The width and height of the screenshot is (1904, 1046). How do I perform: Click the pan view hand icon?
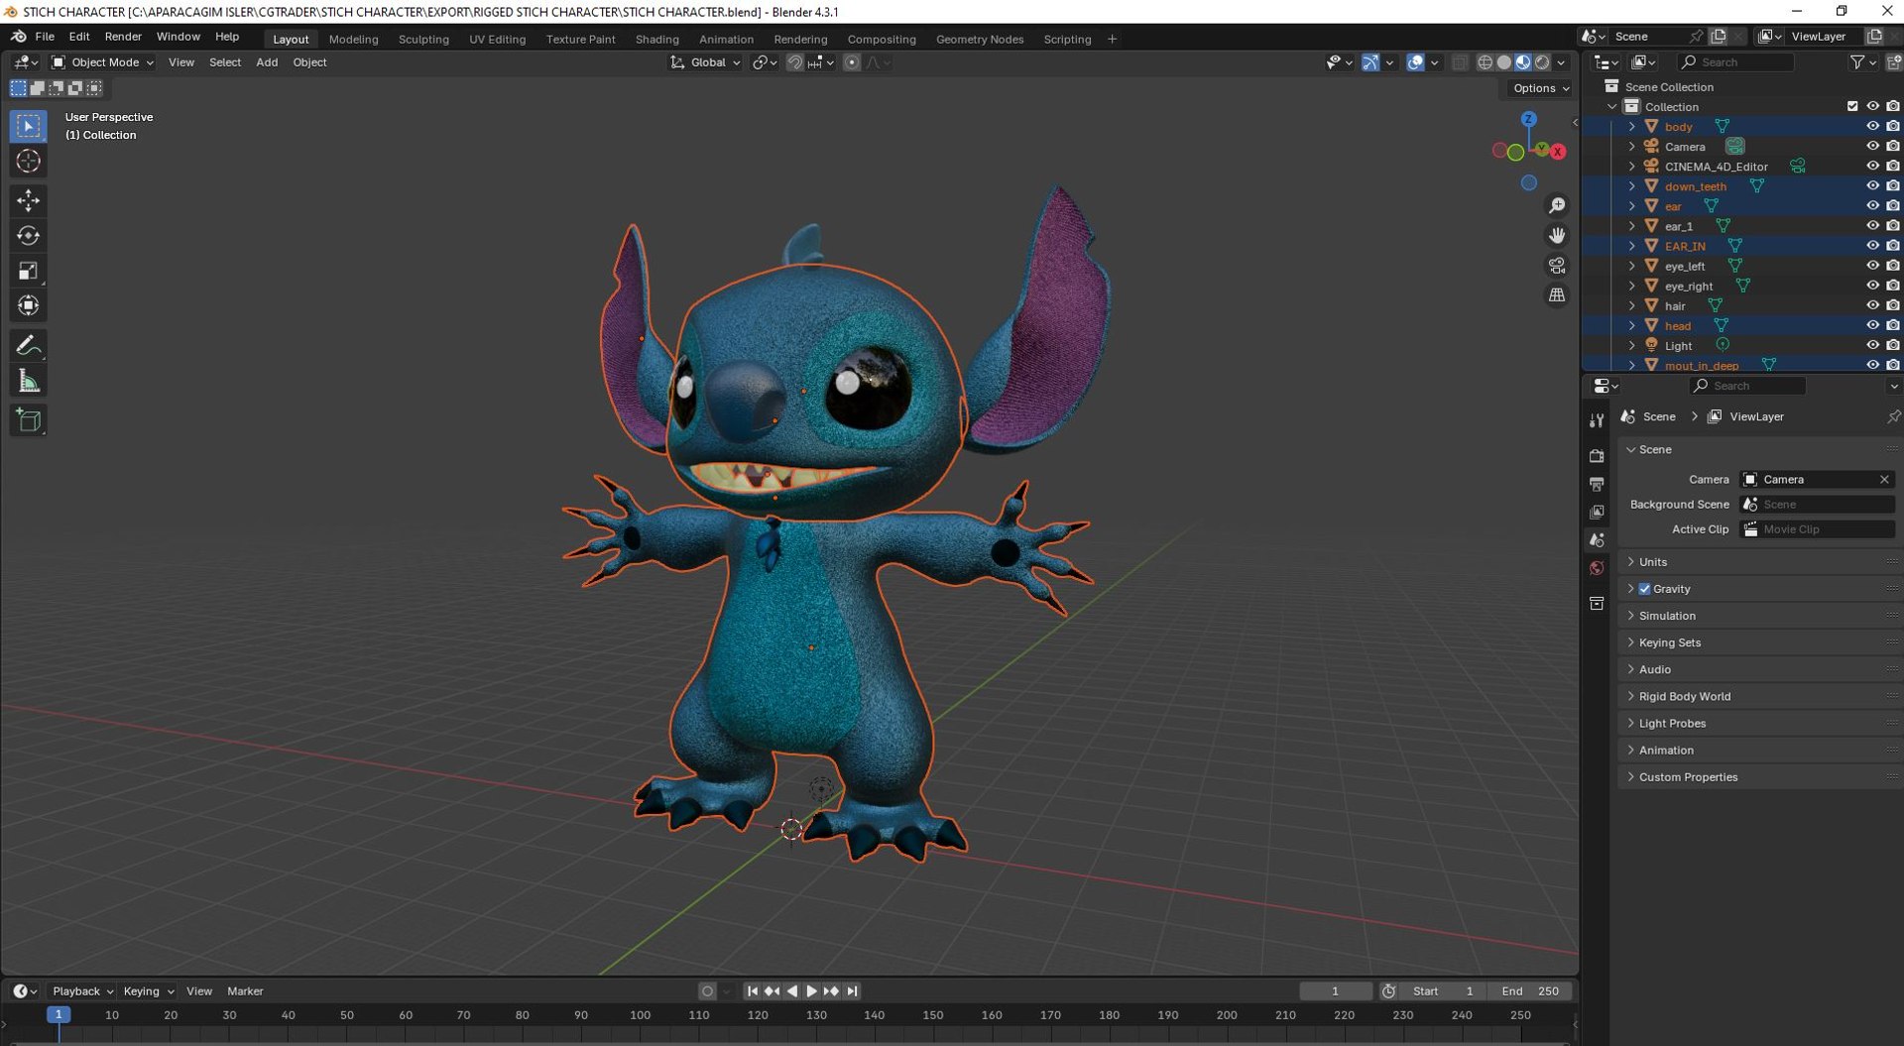click(1557, 235)
